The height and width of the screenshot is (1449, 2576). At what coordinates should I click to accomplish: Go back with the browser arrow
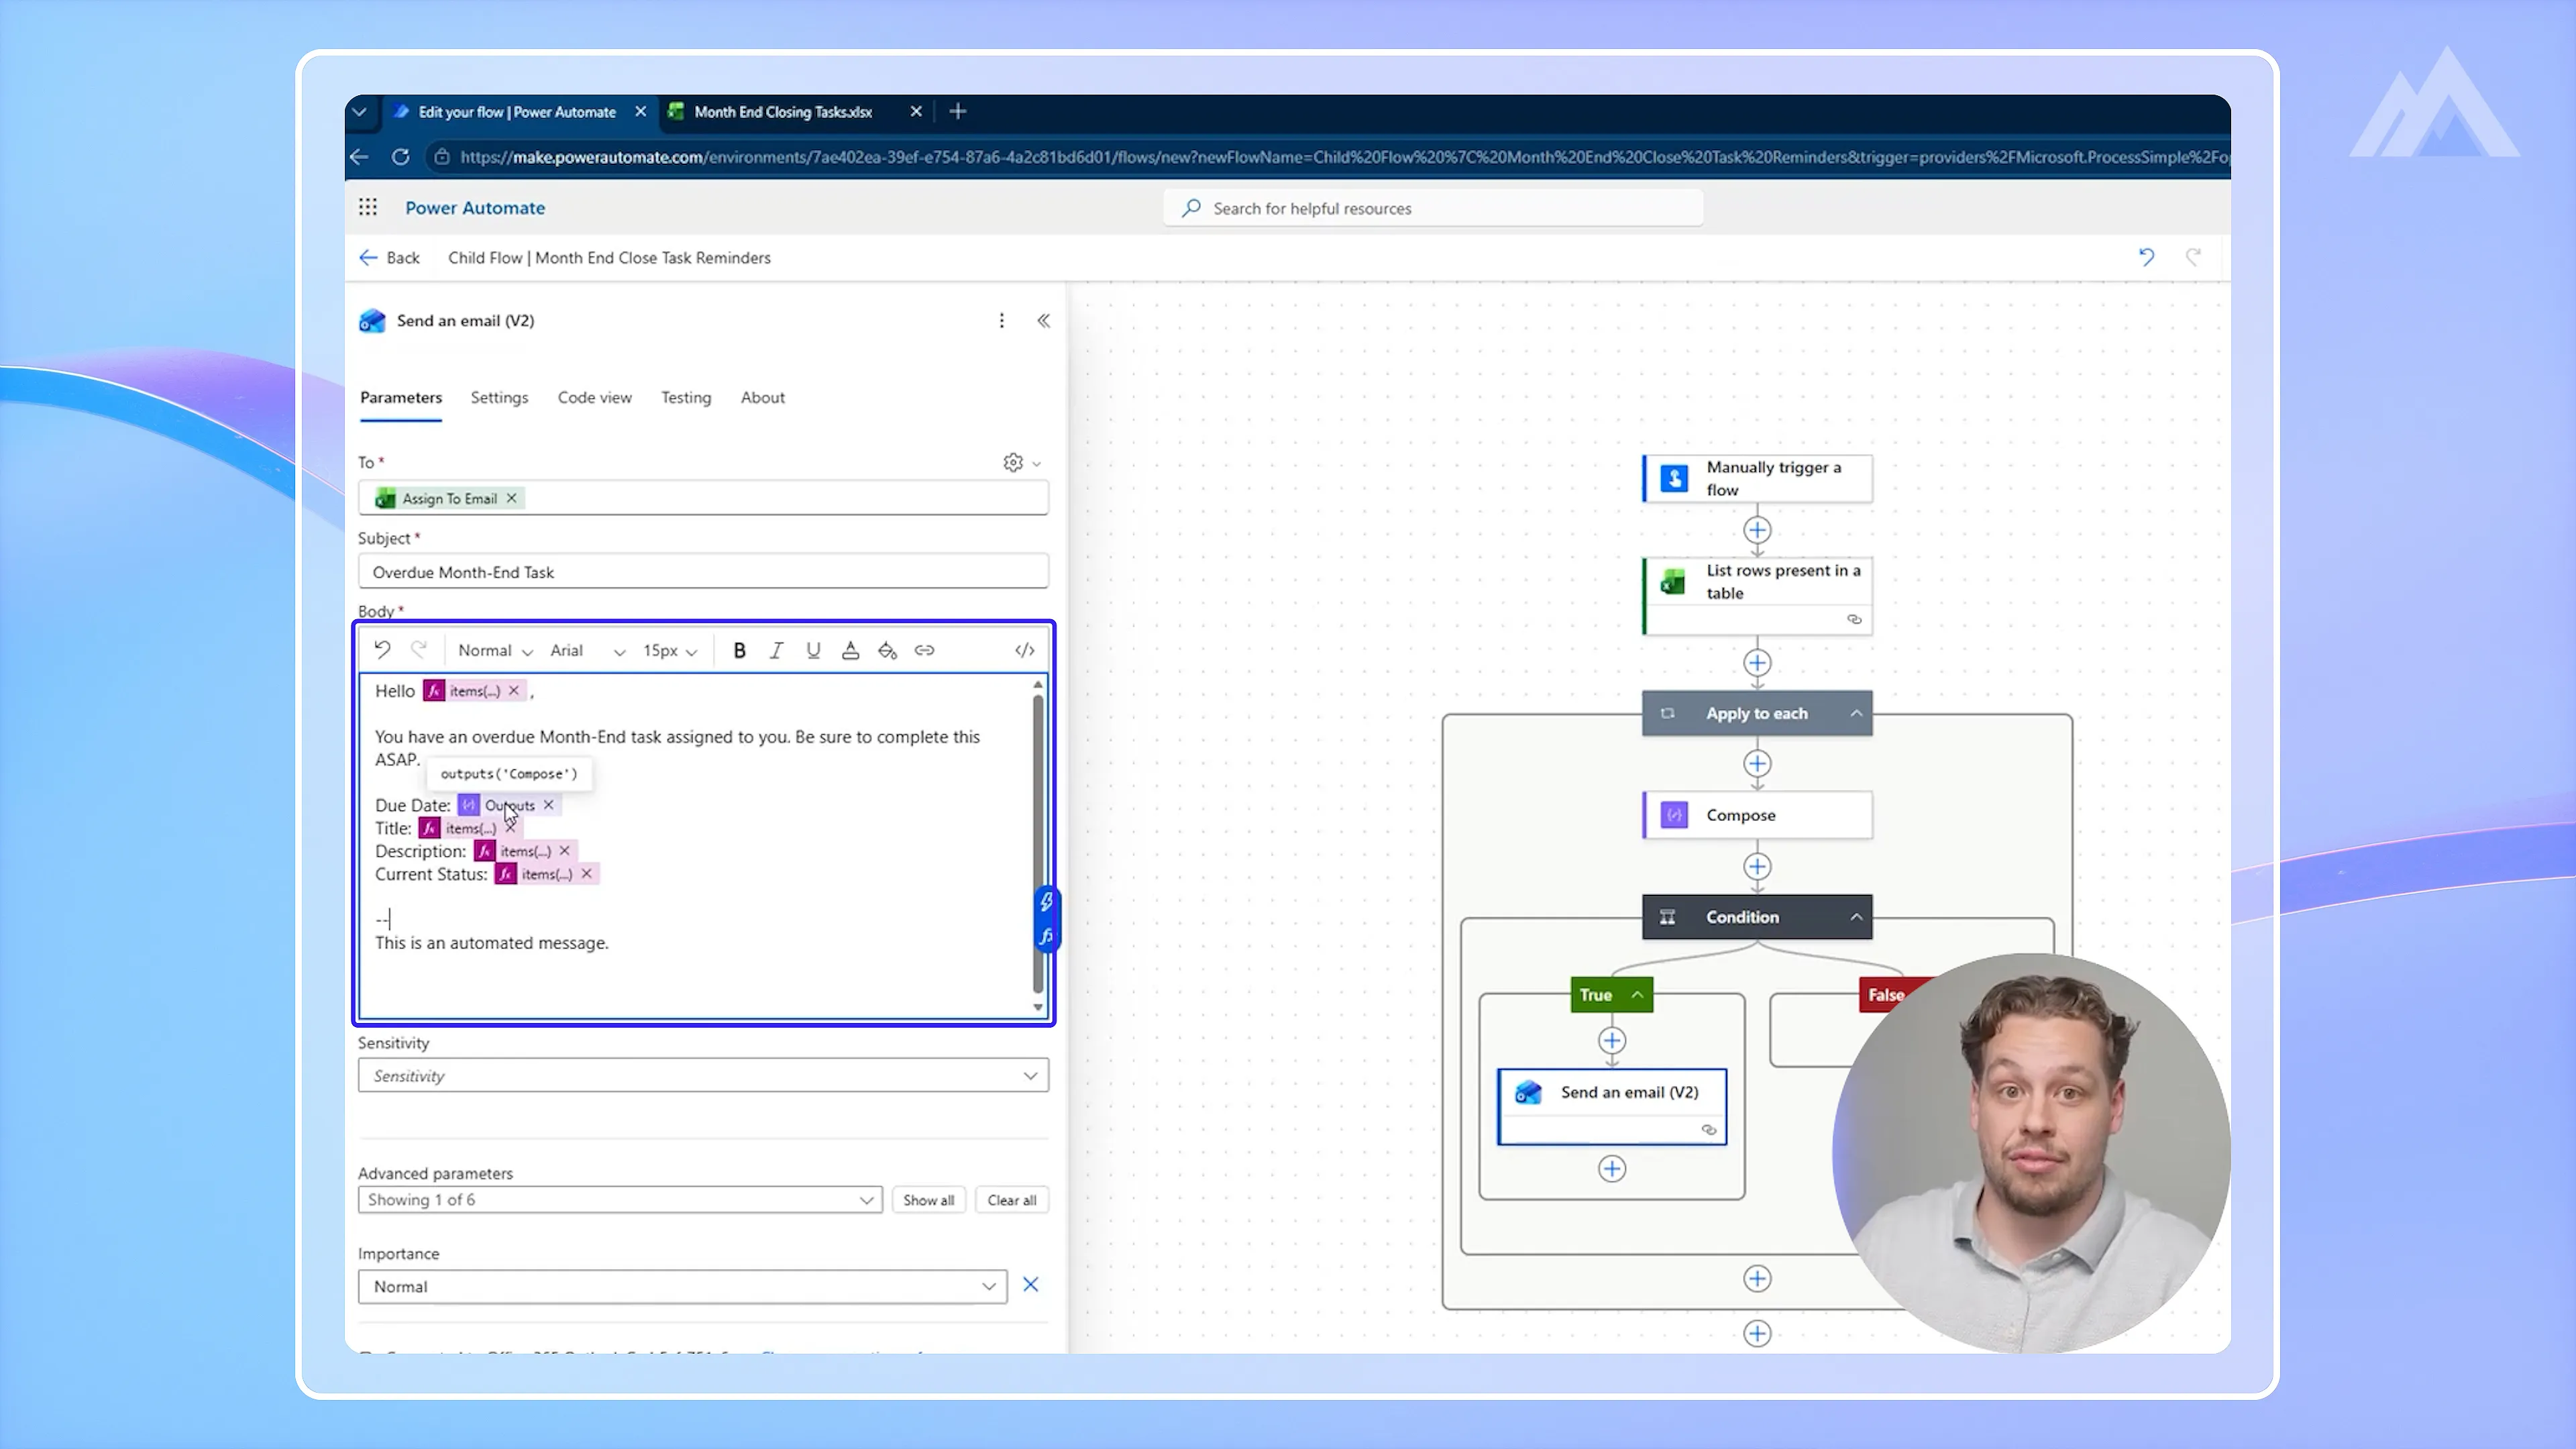[360, 157]
